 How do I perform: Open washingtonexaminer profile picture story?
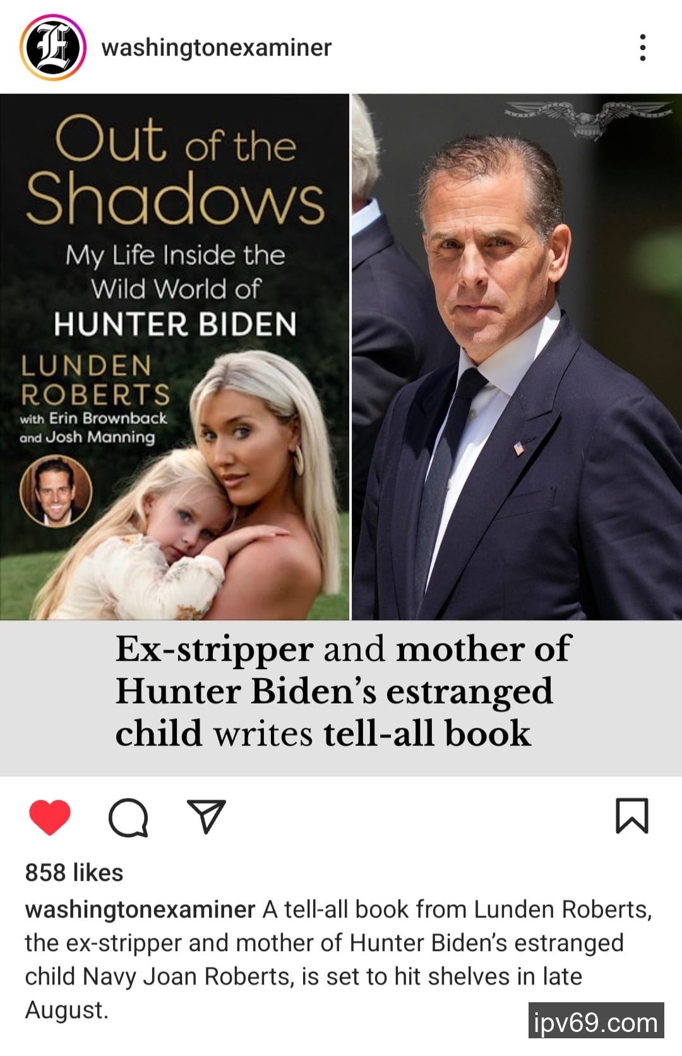(x=53, y=47)
